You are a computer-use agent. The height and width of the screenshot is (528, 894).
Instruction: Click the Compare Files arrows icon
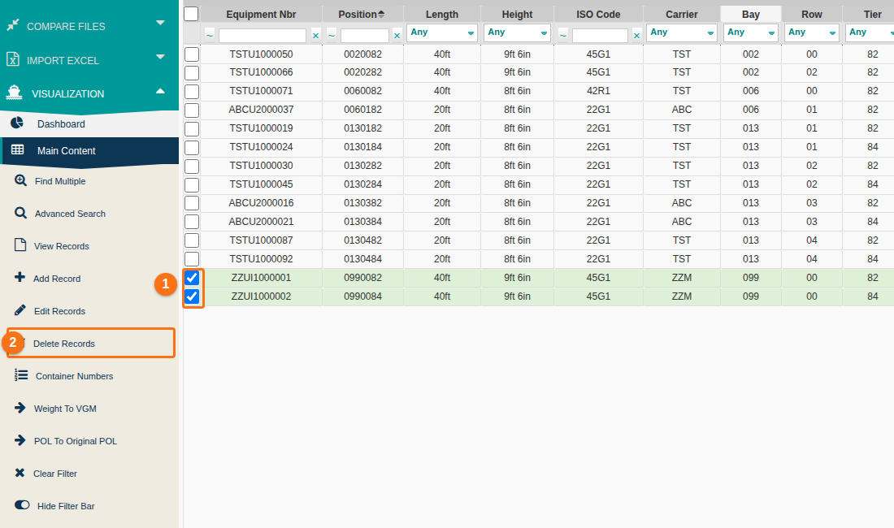click(13, 25)
